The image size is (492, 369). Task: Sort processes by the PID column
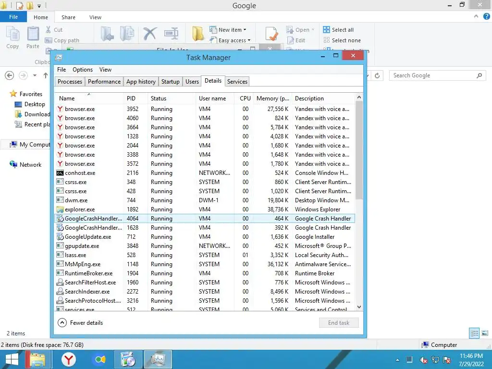pyautogui.click(x=135, y=98)
